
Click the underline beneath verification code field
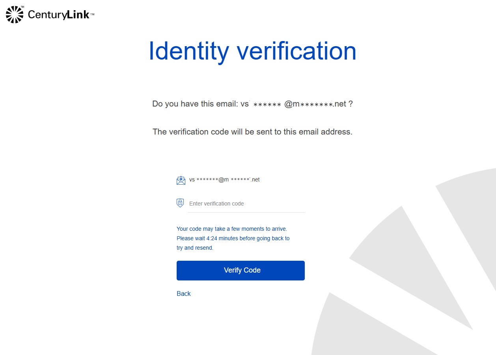(246, 212)
